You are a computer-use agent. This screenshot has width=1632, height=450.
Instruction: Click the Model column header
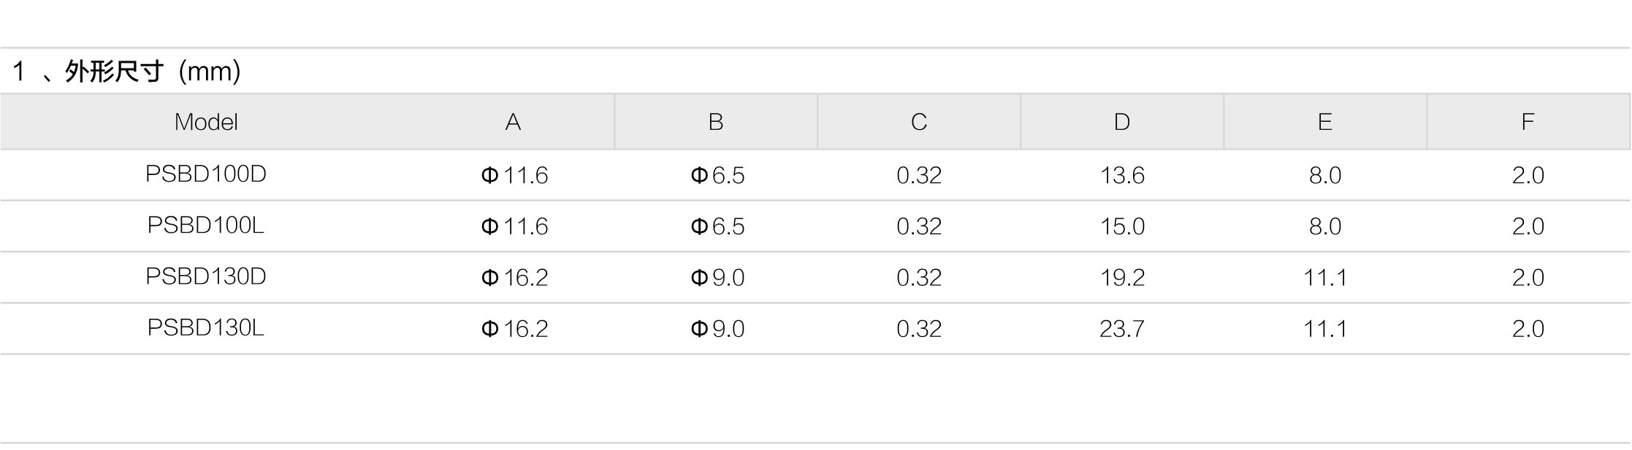pyautogui.click(x=206, y=122)
